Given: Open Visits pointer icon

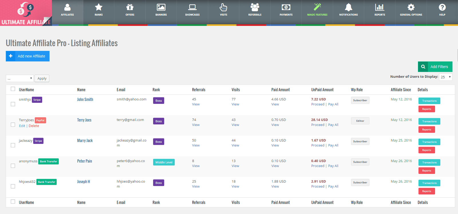Looking at the screenshot, I should click(223, 7).
